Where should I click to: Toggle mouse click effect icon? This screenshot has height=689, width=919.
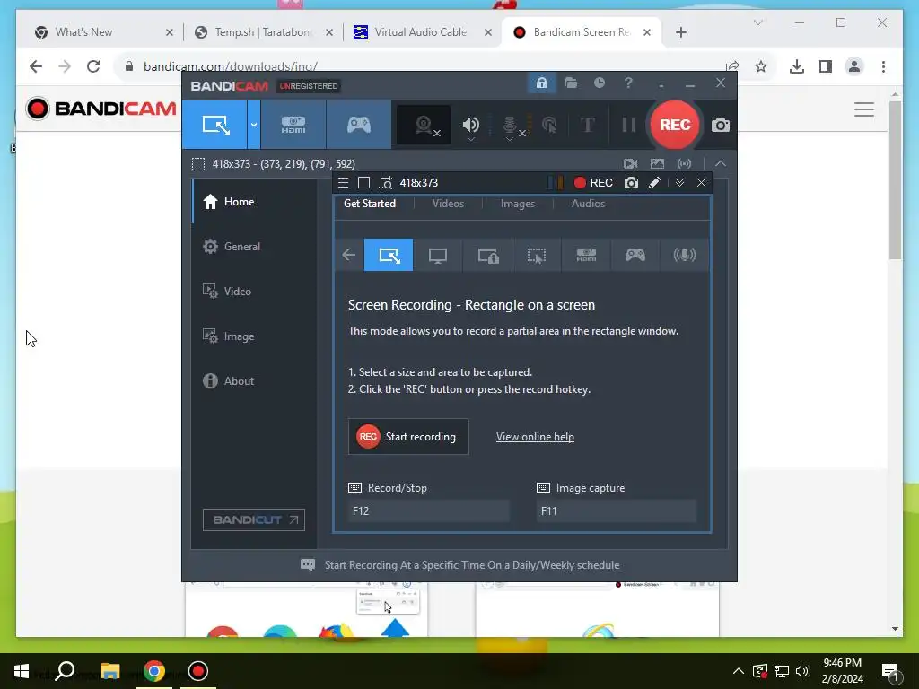coord(549,125)
